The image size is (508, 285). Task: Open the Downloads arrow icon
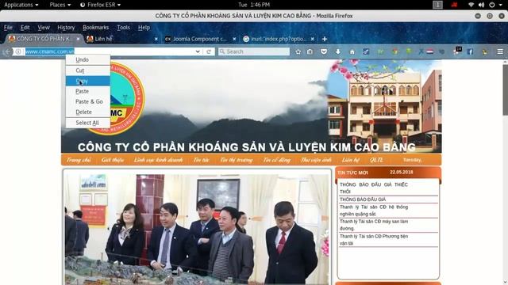click(x=338, y=51)
